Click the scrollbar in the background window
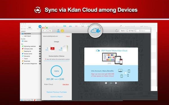 157,59
